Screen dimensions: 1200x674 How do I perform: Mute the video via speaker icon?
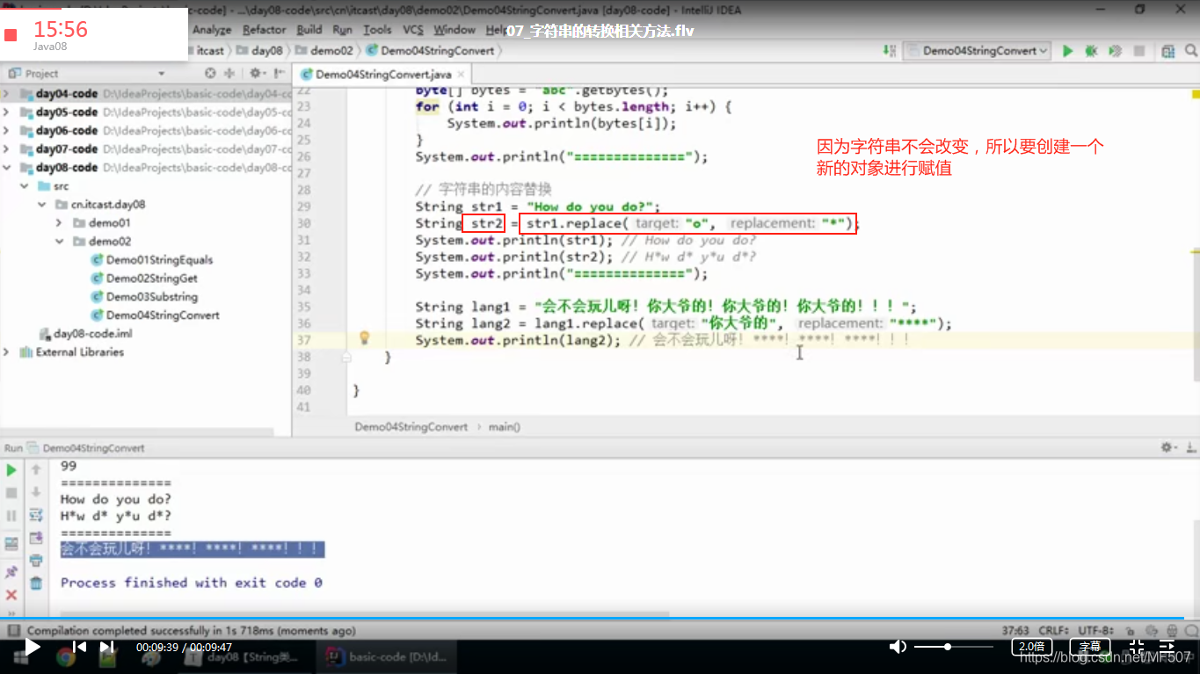(x=898, y=647)
